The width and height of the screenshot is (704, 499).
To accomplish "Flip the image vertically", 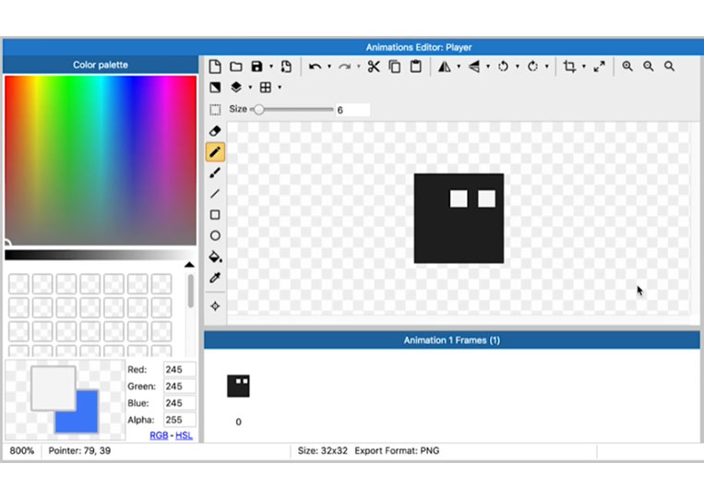I will pyautogui.click(x=474, y=66).
